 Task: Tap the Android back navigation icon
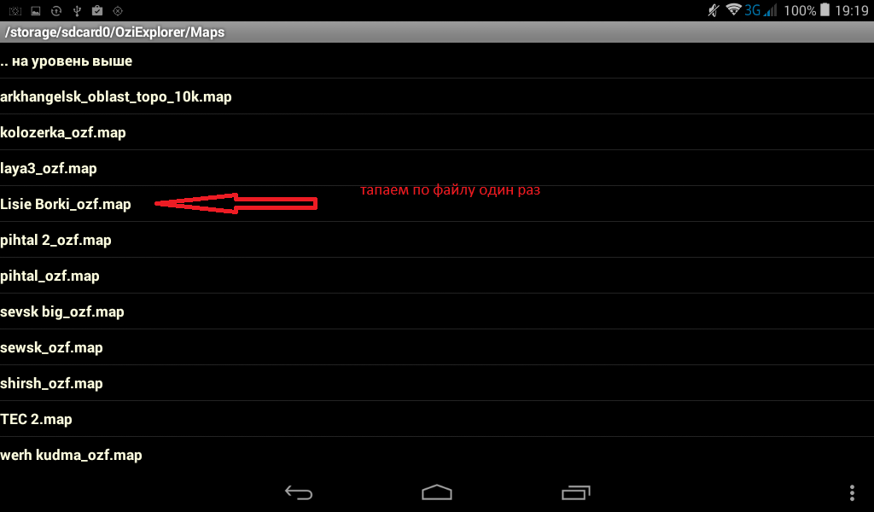point(299,492)
